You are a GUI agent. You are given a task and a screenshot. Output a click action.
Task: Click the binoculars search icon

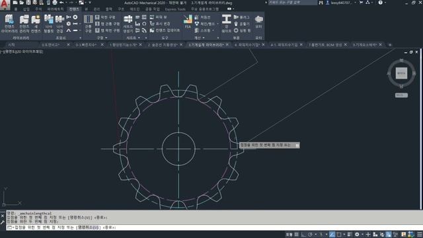coord(321,3)
